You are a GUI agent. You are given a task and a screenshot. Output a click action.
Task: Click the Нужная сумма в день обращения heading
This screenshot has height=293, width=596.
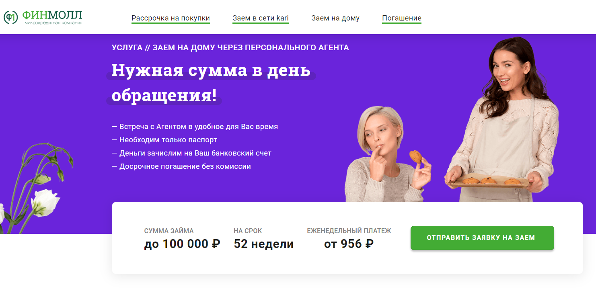click(211, 82)
